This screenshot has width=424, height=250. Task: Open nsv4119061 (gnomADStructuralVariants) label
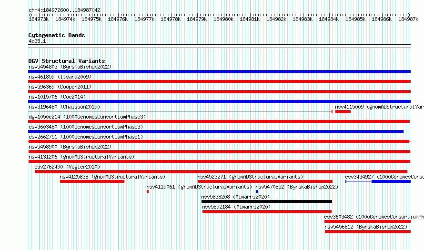tap(199, 187)
